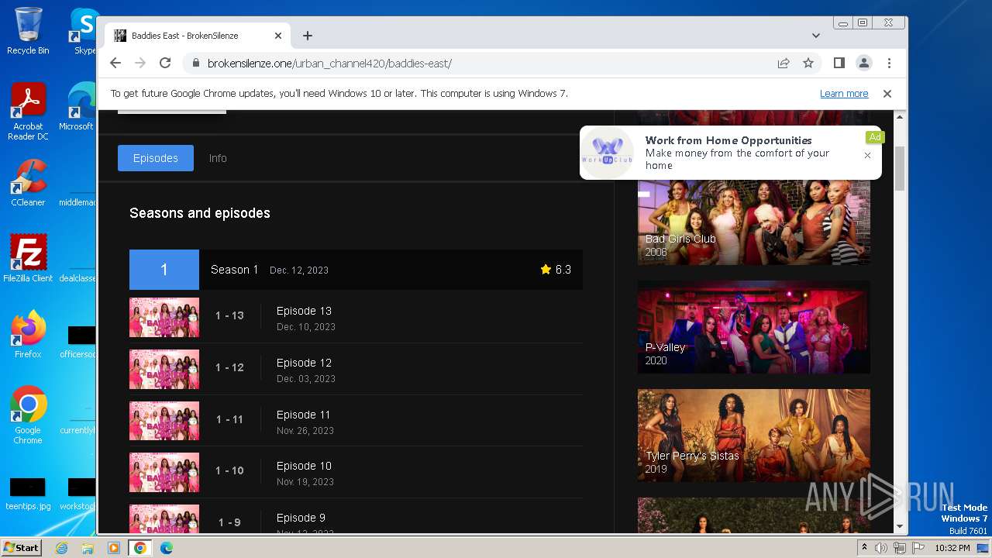
Task: Open Google Chrome desktop icon
Action: (x=28, y=415)
